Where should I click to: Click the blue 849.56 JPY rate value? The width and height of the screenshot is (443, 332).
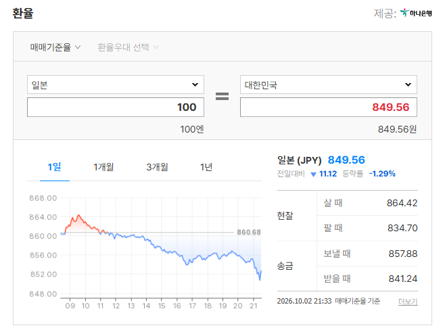[x=346, y=160]
